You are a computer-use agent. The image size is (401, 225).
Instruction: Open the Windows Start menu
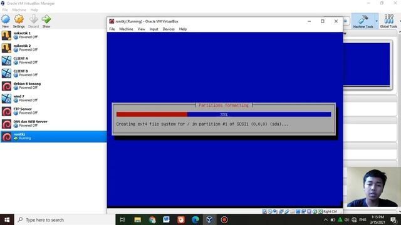7,219
